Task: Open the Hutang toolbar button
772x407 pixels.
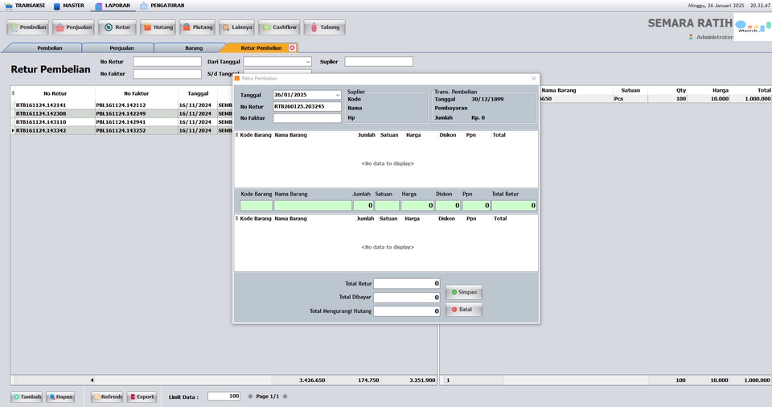Action: tap(158, 27)
